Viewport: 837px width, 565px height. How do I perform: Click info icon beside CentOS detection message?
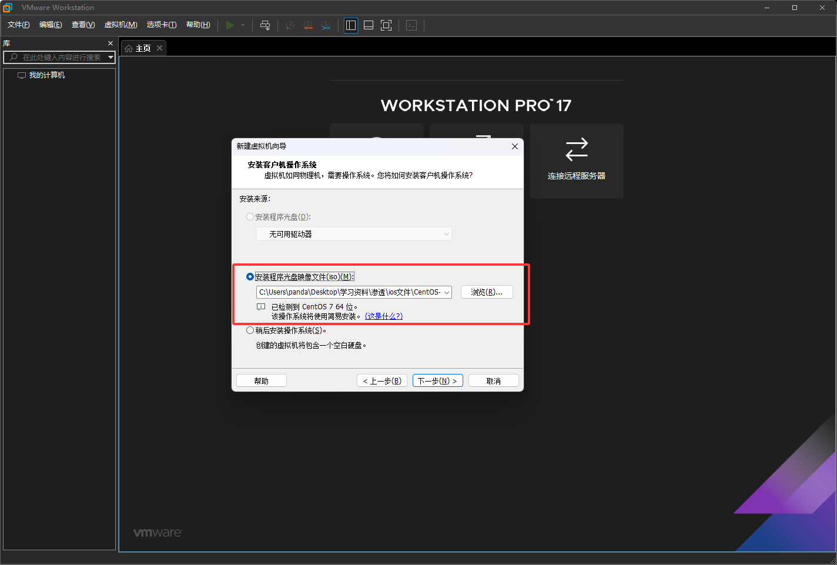point(261,307)
